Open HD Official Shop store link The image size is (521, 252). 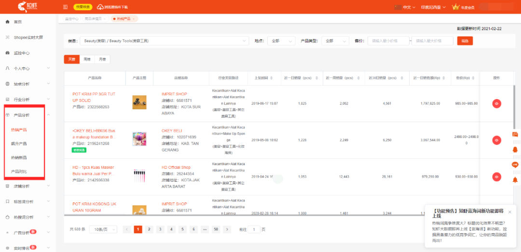pos(176,167)
